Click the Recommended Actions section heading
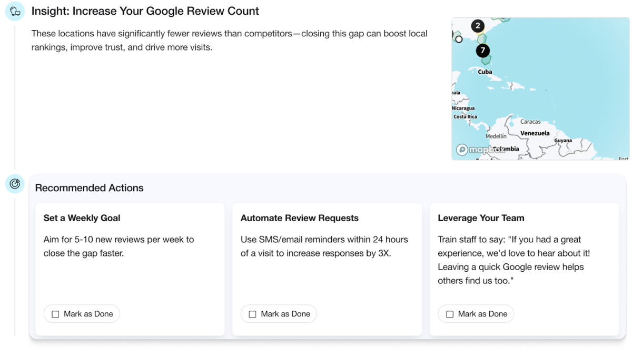632x356 pixels. 89,188
